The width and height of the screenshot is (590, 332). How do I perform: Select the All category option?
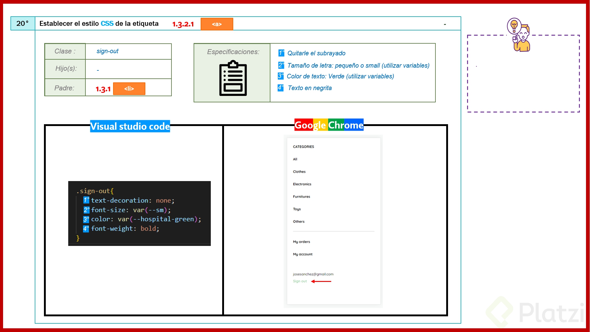click(x=295, y=159)
